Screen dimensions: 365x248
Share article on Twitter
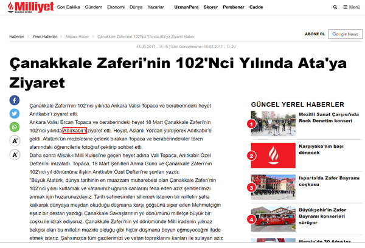15,113
